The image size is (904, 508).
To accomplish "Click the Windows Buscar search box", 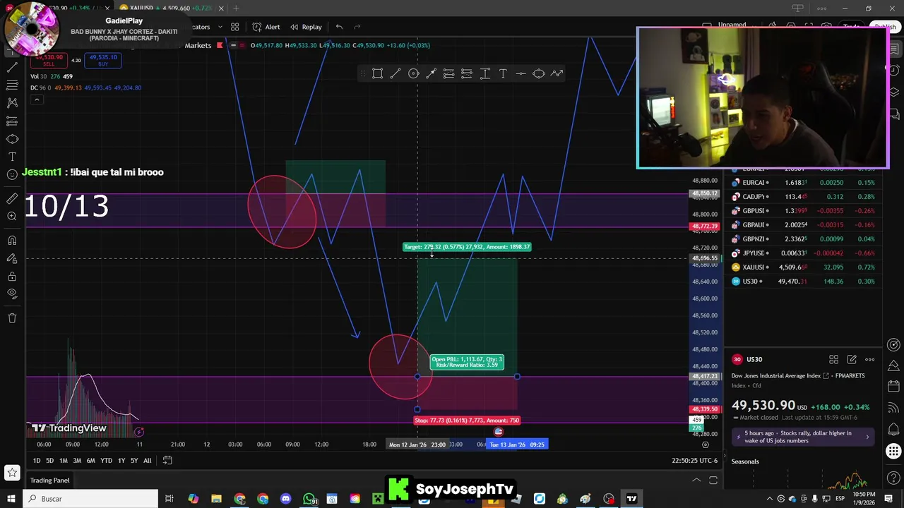I will (x=90, y=499).
